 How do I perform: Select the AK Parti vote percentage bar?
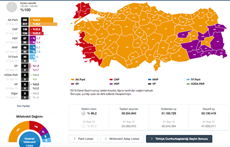[41, 20]
